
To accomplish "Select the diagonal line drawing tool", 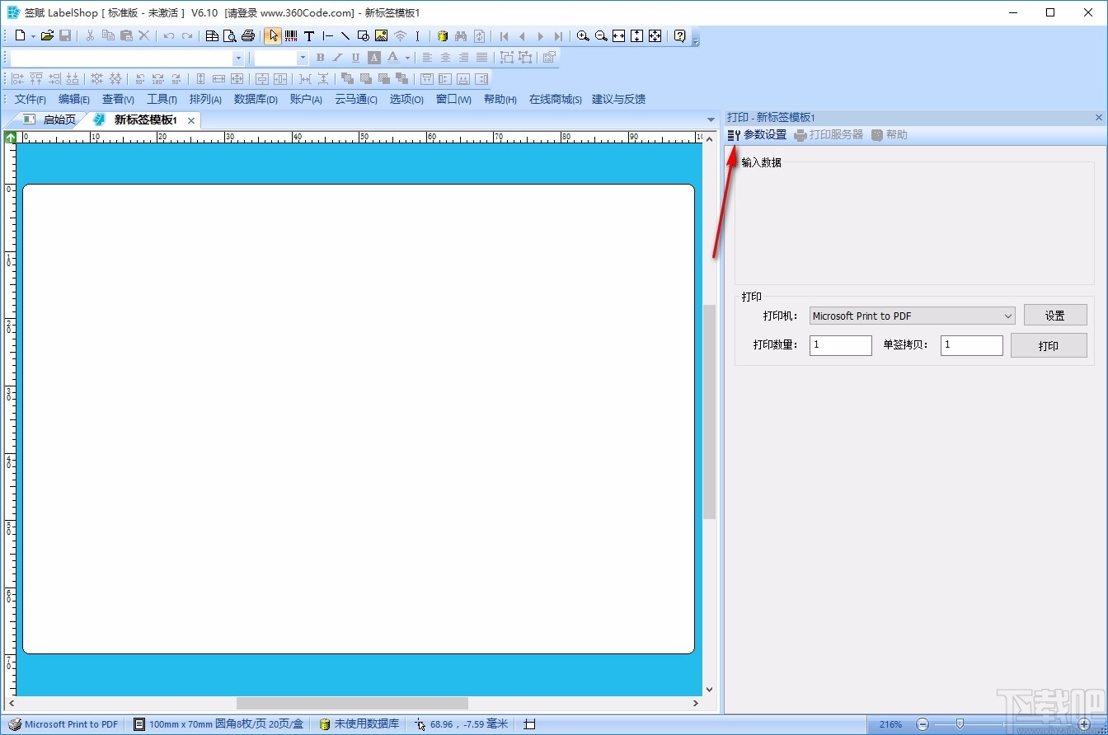I will 345,36.
